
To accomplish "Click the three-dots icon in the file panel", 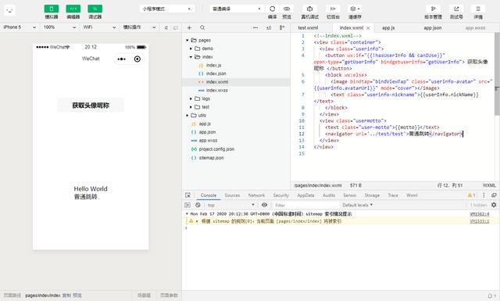I will (x=255, y=28).
